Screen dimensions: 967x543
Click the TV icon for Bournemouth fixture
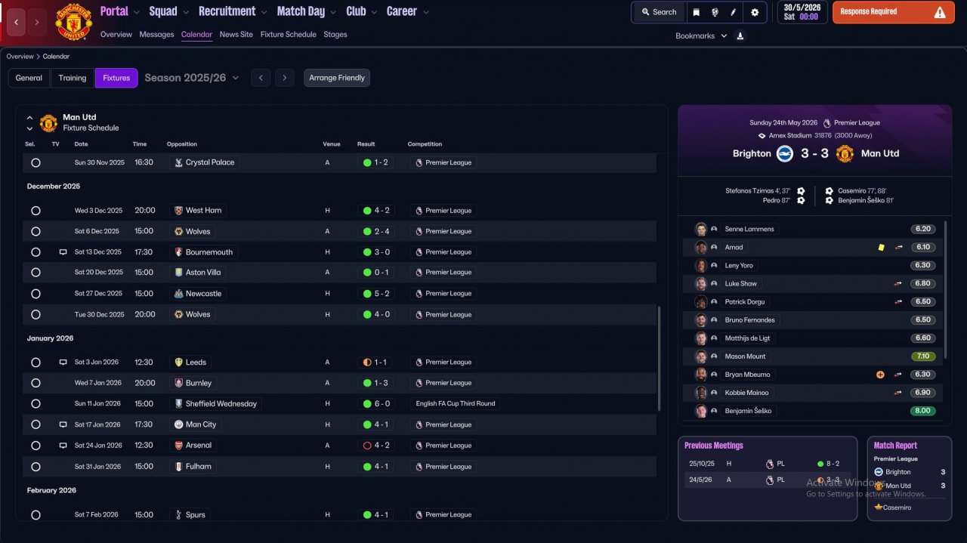(63, 252)
